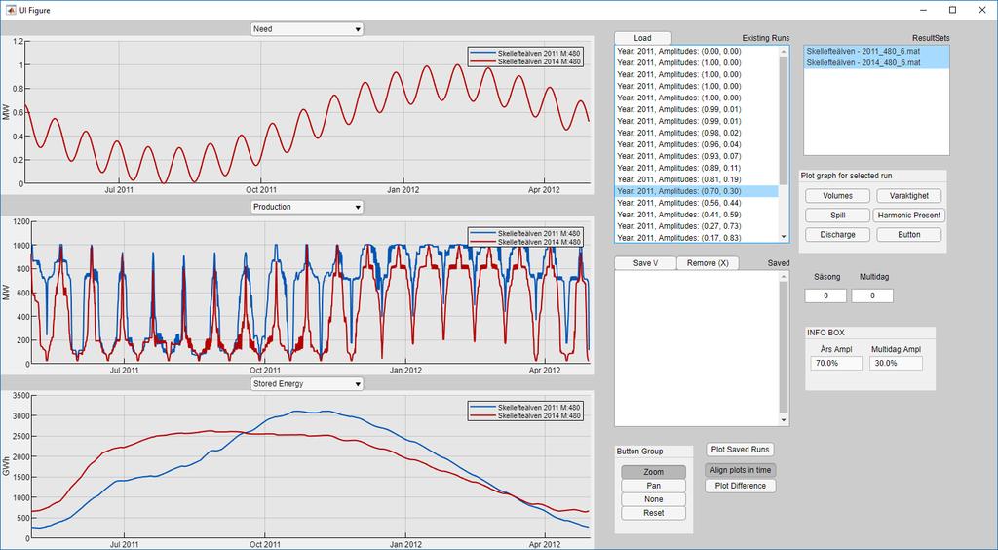Click the Stored Energy plot legend box

coord(524,412)
